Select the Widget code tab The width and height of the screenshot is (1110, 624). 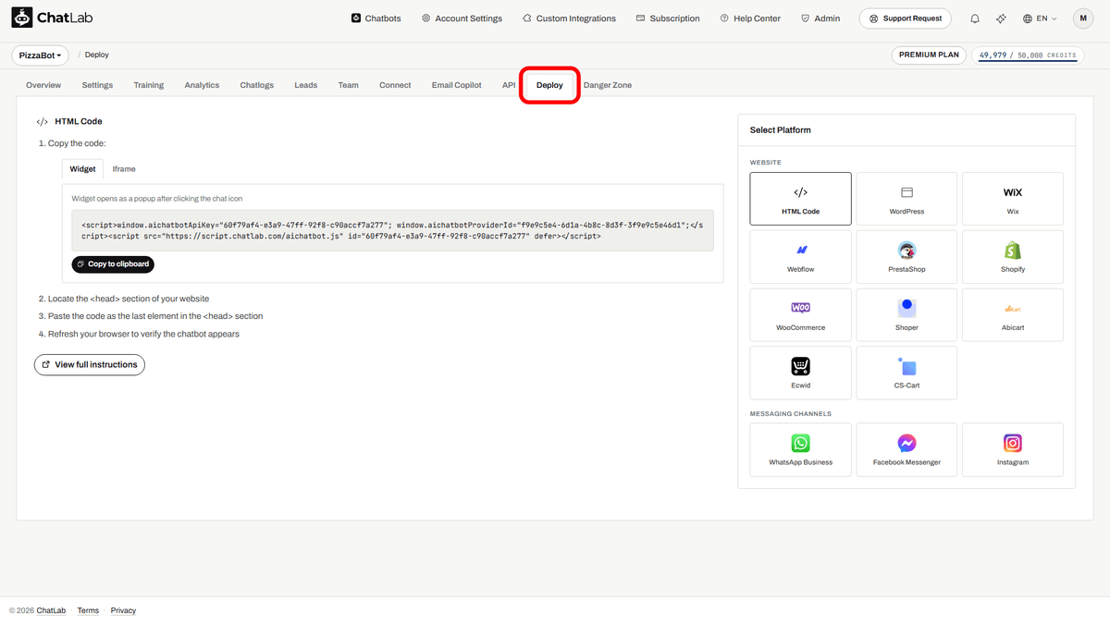click(x=82, y=169)
